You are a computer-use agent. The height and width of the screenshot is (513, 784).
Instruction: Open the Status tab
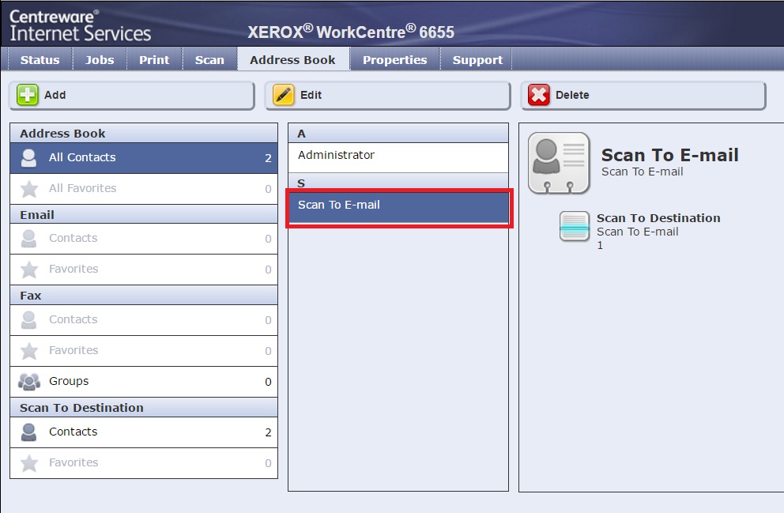[40, 60]
